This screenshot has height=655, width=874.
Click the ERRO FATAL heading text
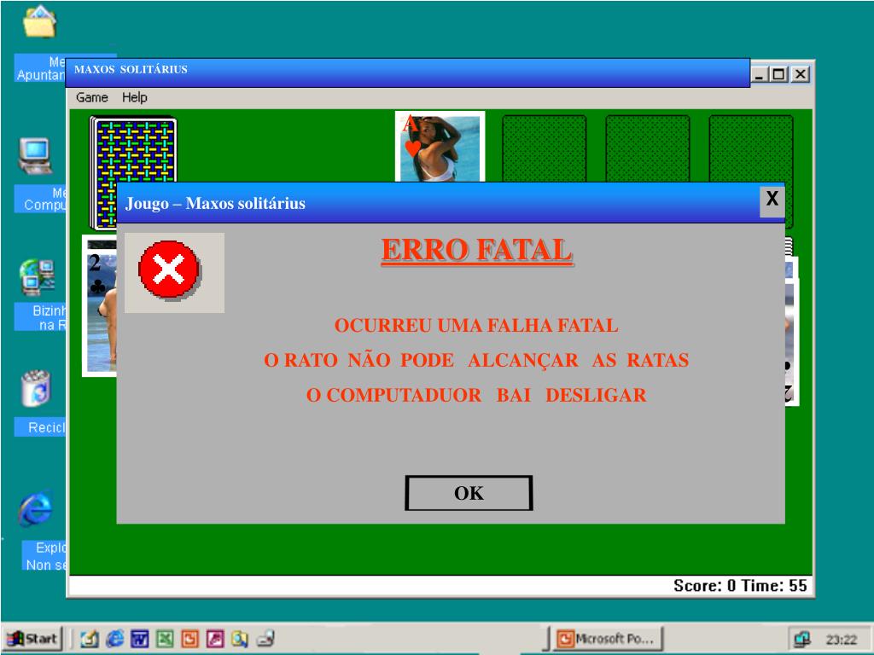click(477, 250)
